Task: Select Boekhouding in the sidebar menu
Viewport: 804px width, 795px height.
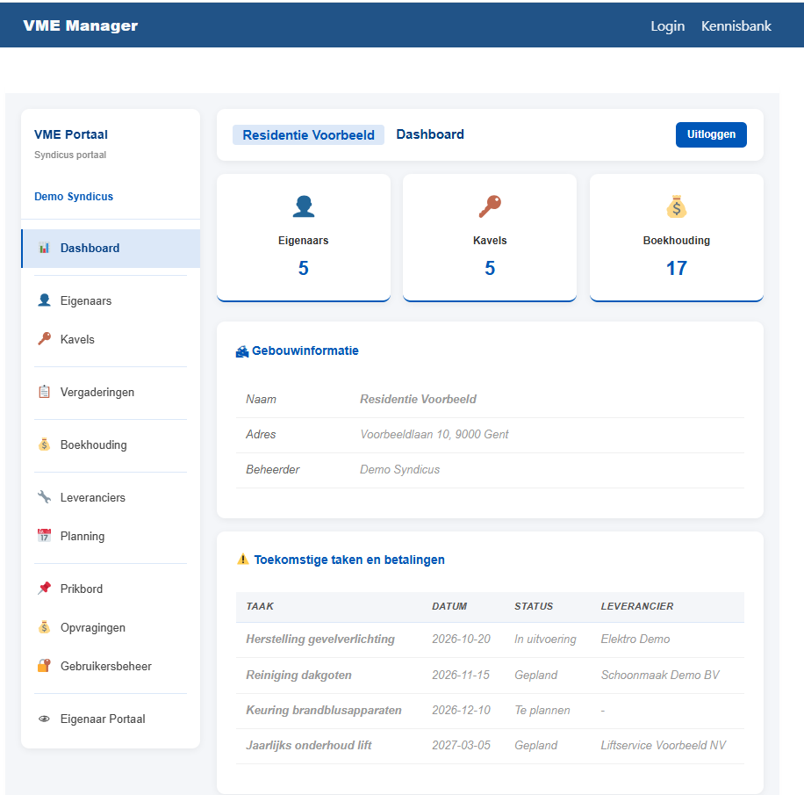Action: pos(111,445)
